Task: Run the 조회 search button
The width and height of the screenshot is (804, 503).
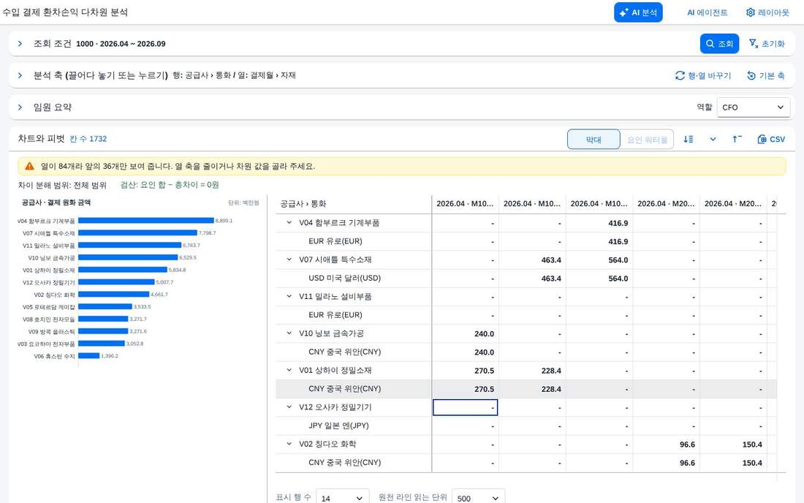Action: (x=719, y=44)
